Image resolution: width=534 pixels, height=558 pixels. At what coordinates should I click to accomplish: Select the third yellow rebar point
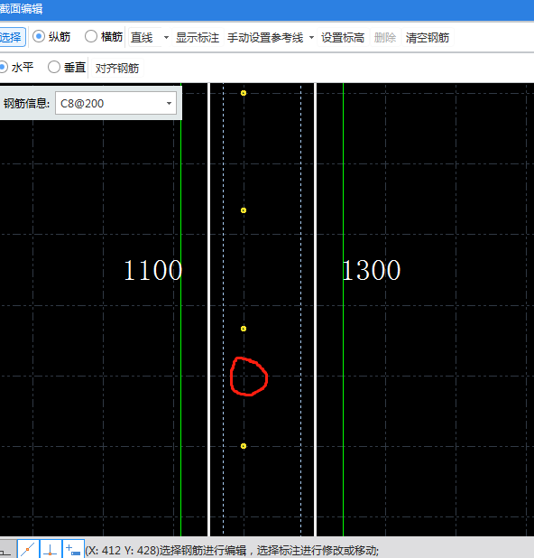tap(244, 329)
